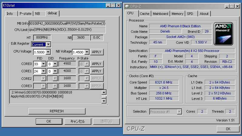Click the Multiplier x 24.5 value
242x136 pixels.
click(164, 88)
